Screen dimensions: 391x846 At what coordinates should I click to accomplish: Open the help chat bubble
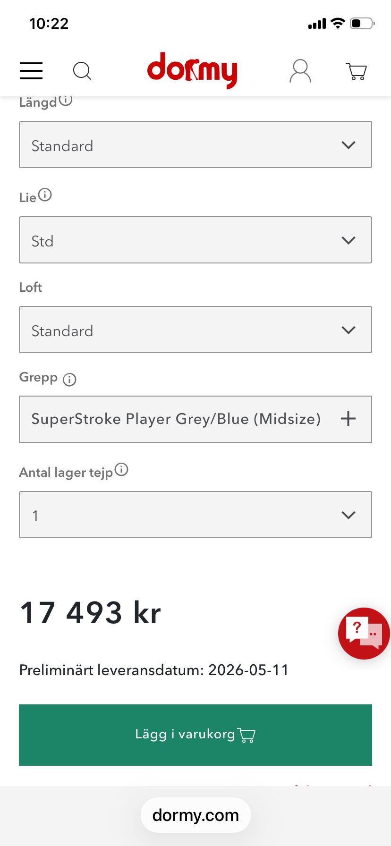364,633
